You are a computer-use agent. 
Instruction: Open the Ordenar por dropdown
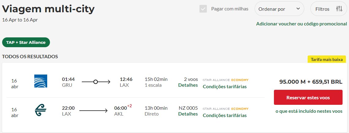coord(279,9)
